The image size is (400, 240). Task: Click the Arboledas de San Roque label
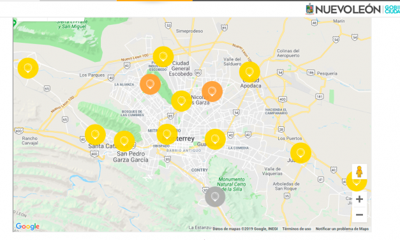pos(286,186)
